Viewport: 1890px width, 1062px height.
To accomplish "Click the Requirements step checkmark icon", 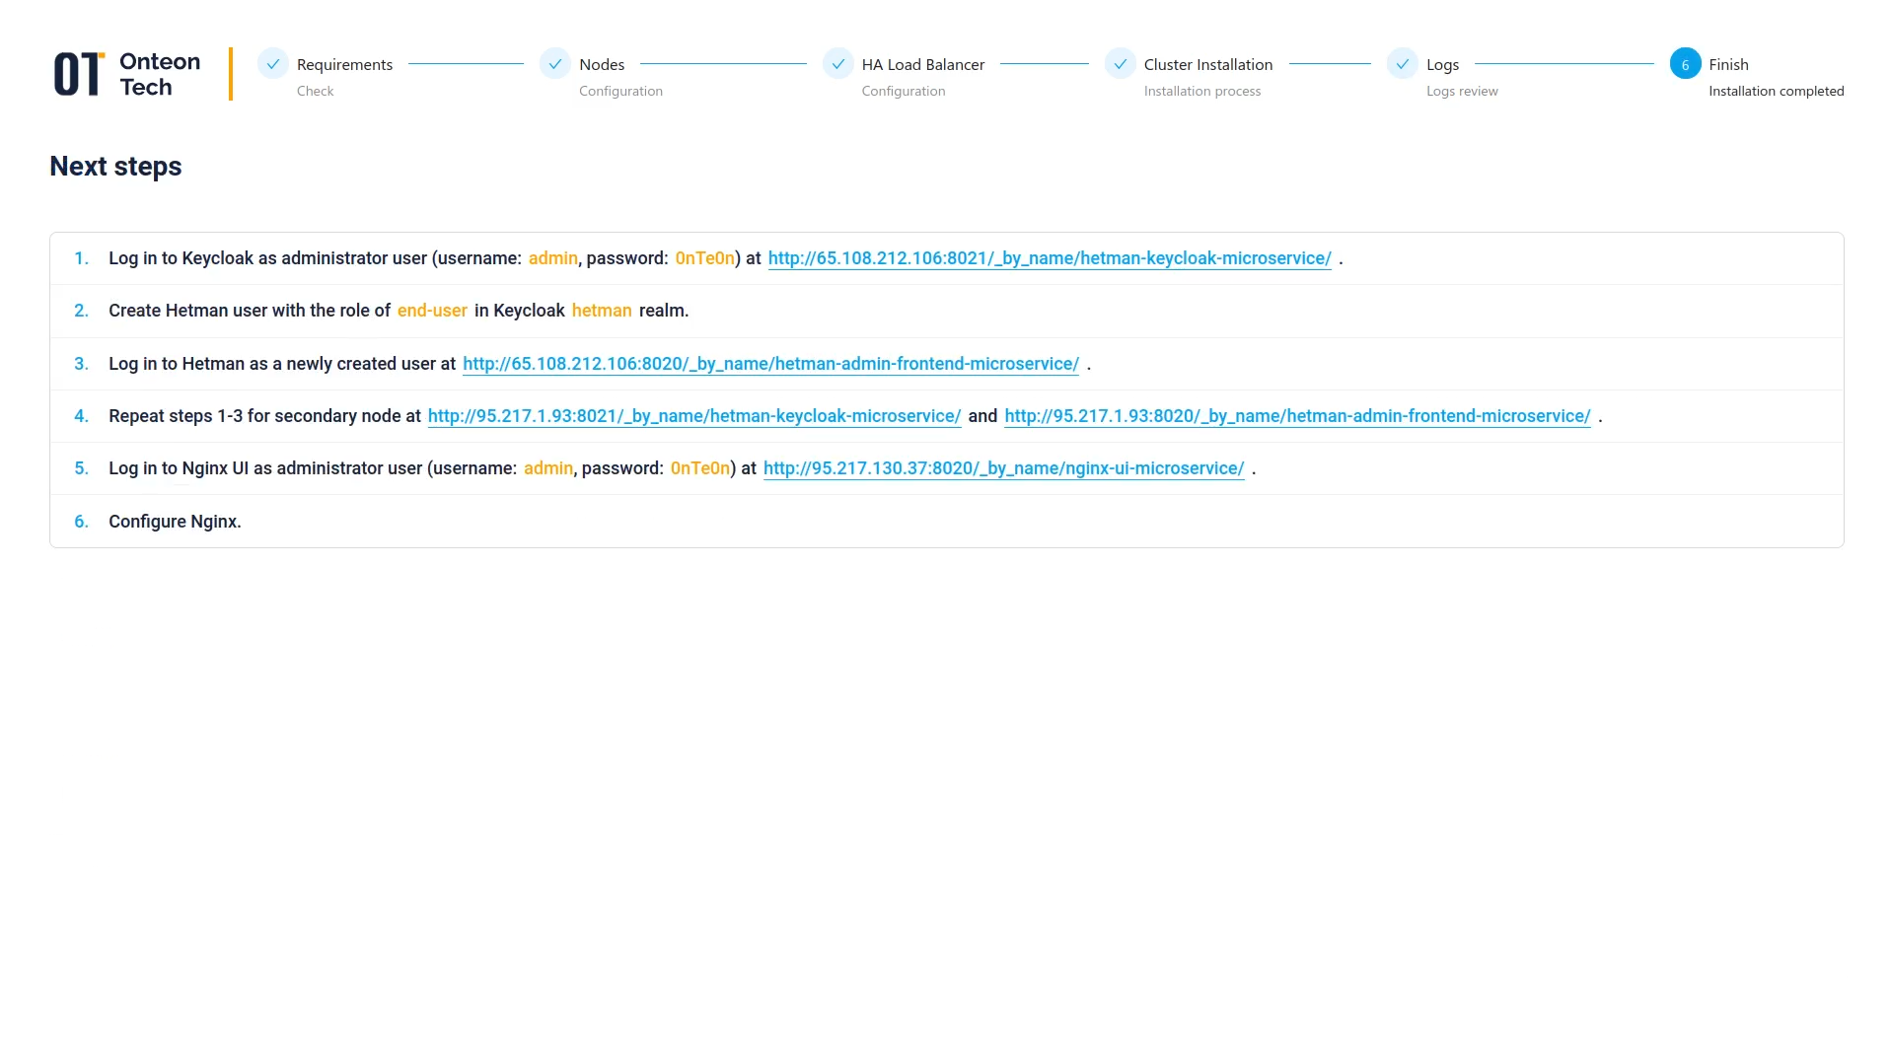I will pos(272,63).
